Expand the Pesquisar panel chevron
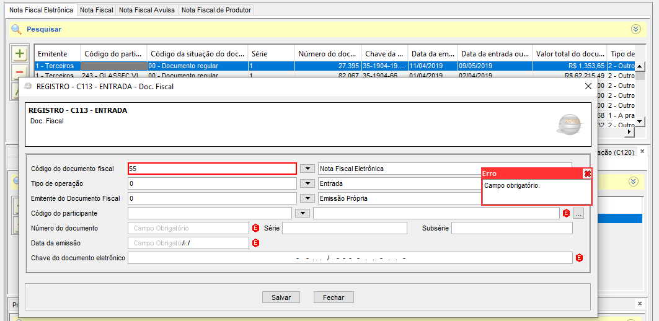Viewport: 659px width, 321px height. (x=635, y=29)
